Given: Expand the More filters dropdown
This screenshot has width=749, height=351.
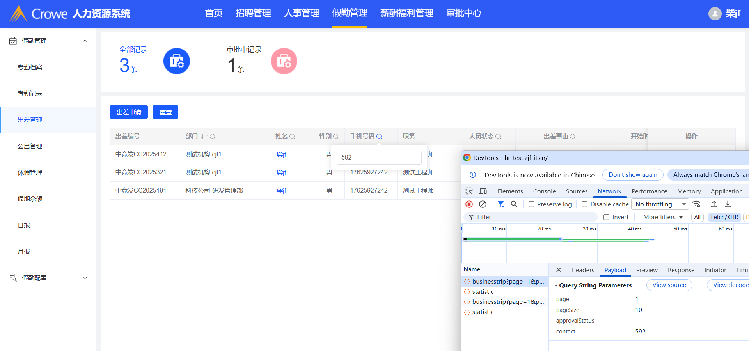Looking at the screenshot, I should click(663, 217).
